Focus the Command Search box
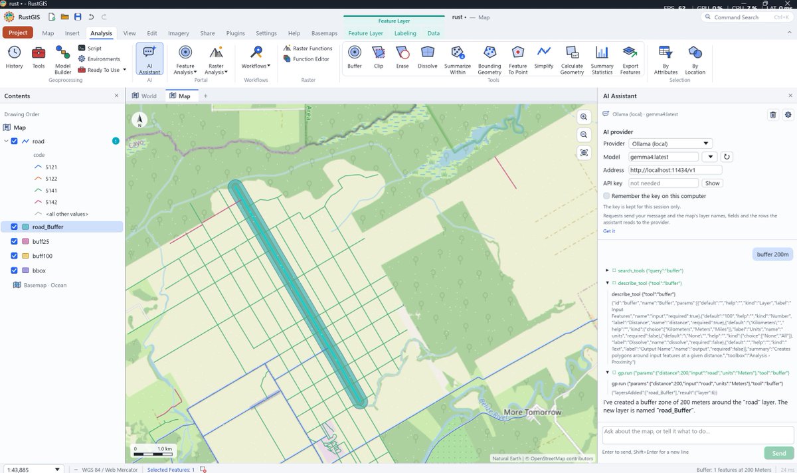 click(x=747, y=17)
